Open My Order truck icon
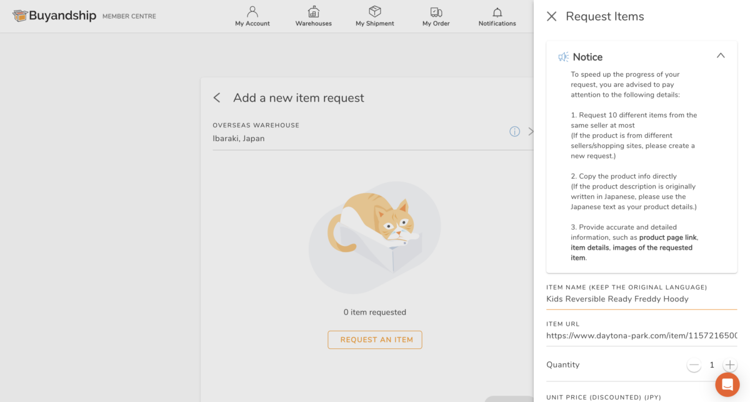Screen dimensions: 750x402 (436, 12)
